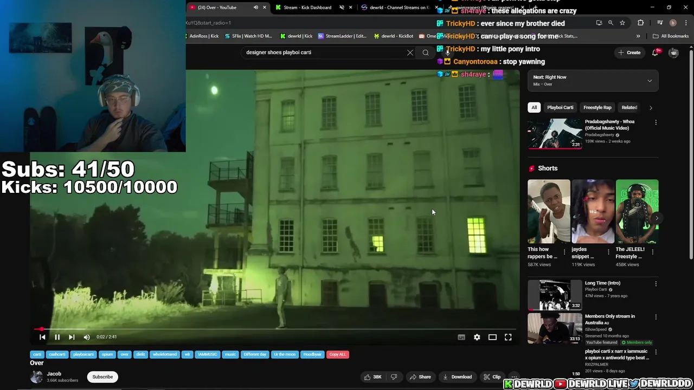694x390 pixels.
Task: Open the Jacob channel name link
Action: coord(54,374)
